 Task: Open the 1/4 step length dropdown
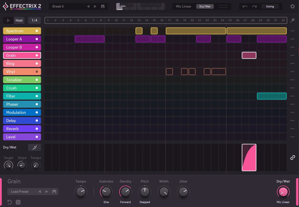pos(34,20)
